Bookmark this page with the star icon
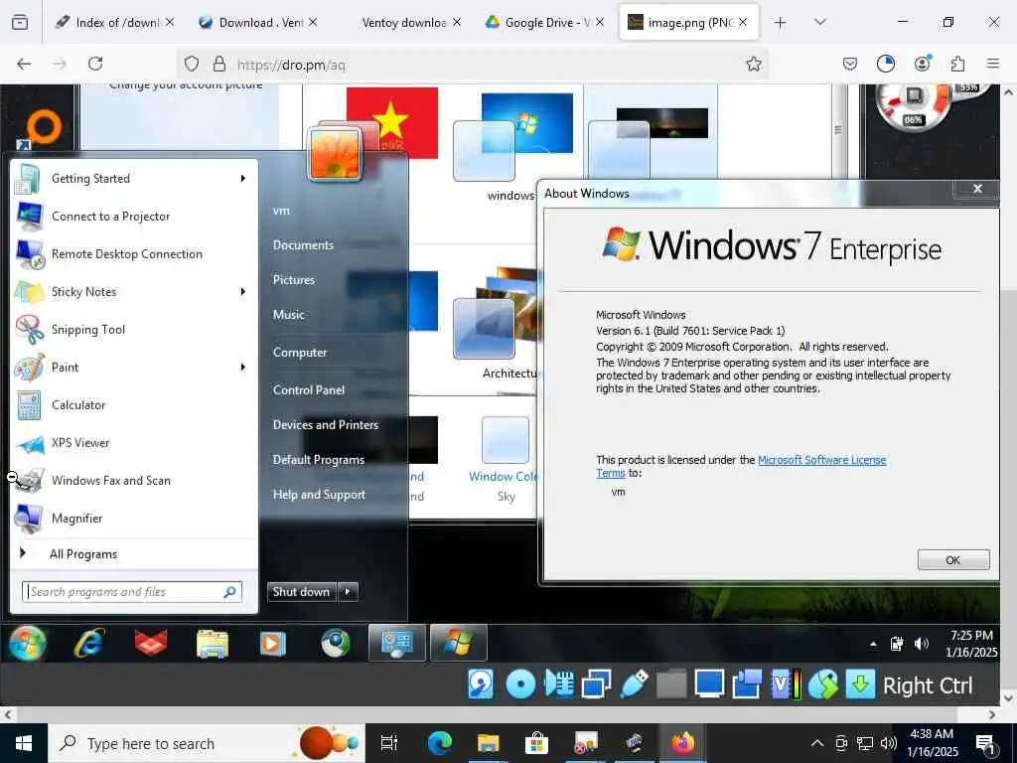 pos(753,64)
